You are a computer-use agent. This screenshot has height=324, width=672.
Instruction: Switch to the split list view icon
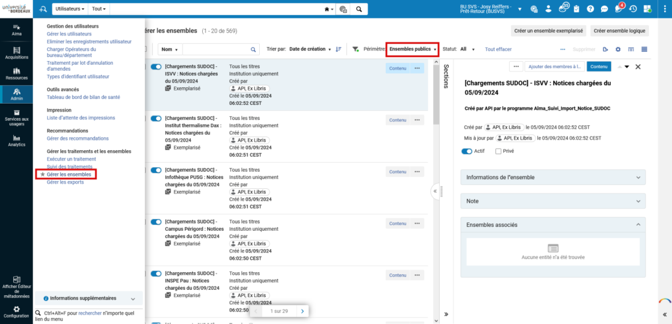(631, 49)
